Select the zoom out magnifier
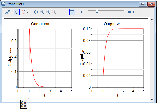Image resolution: width=157 pixels, height=109 pixels. tap(48, 12)
